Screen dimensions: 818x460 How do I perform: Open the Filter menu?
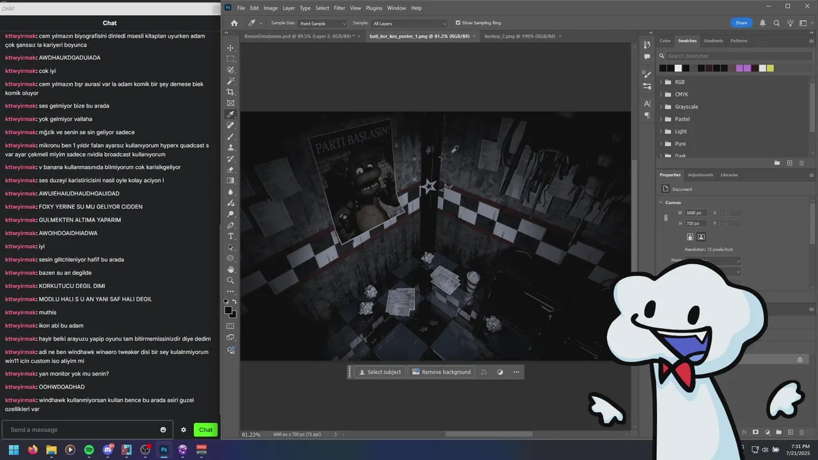click(339, 8)
